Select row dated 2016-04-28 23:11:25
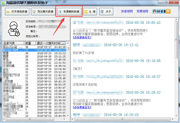The image size is (180, 123). (34, 56)
